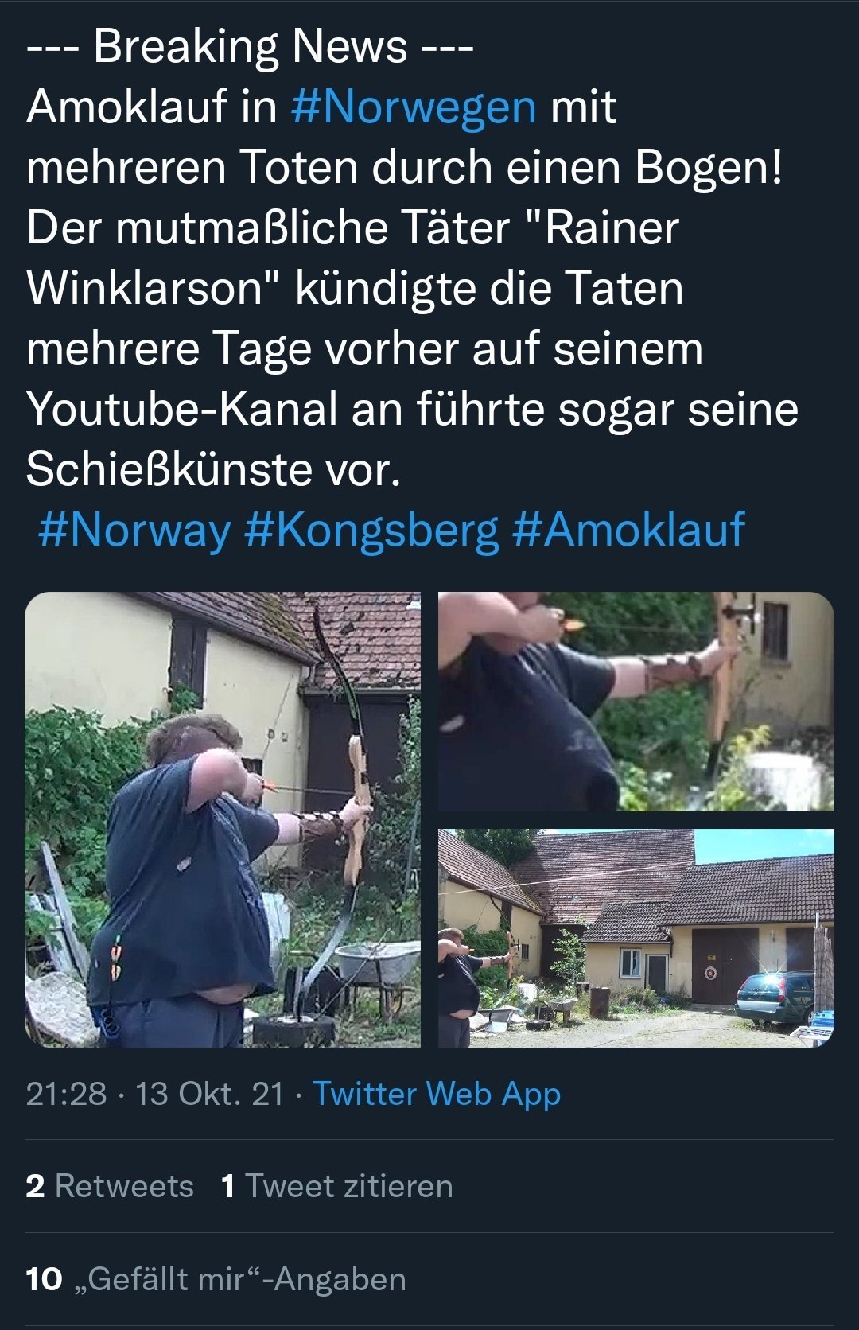View the 1 Tweet zitieren list
This screenshot has width=859, height=1330.
click(337, 1186)
